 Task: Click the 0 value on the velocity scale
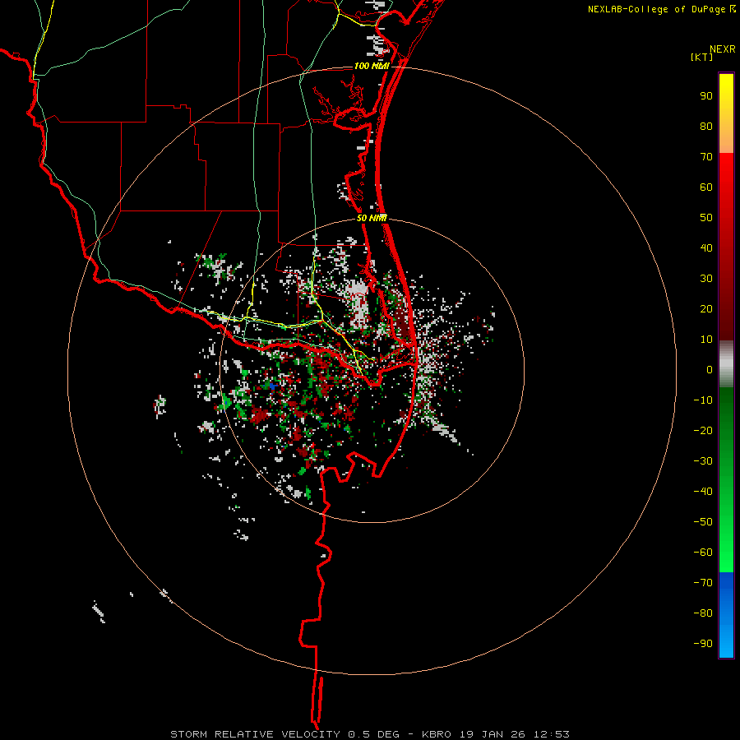[710, 369]
